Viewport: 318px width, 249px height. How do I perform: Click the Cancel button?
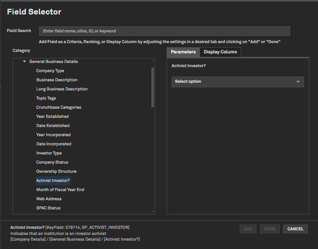tap(295, 229)
